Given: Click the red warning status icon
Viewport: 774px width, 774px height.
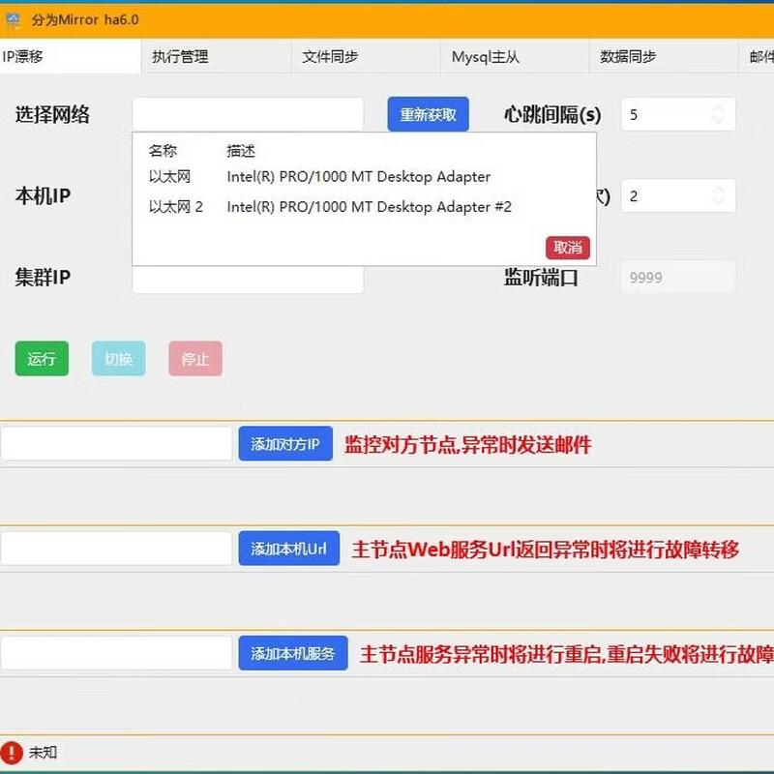Looking at the screenshot, I should (12, 753).
